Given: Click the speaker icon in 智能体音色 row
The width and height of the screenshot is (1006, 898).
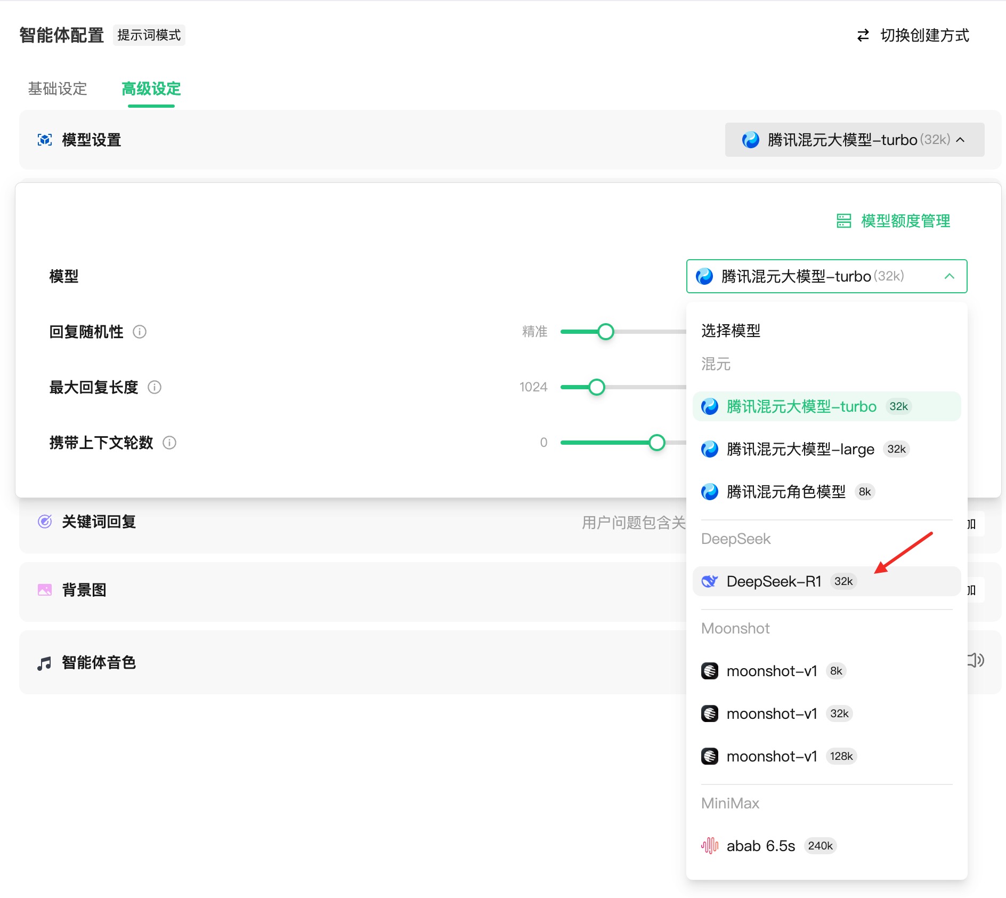Looking at the screenshot, I should pyautogui.click(x=976, y=660).
